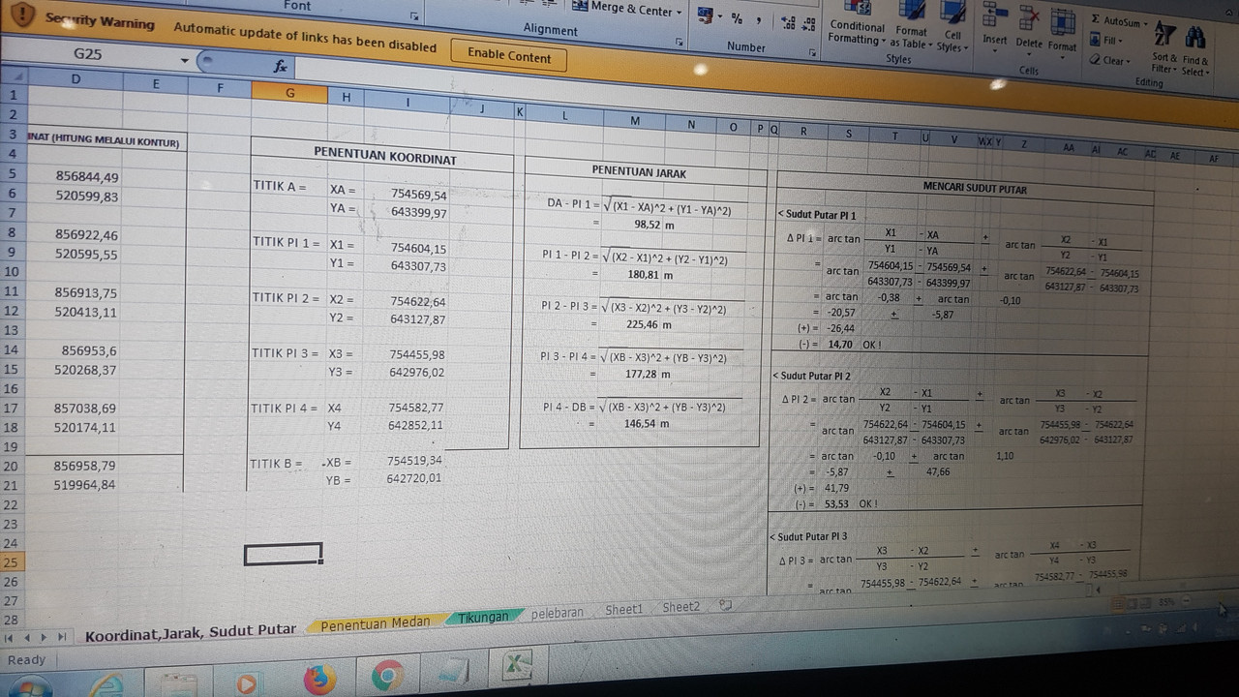Click the security warning shield icon
The image size is (1239, 697).
click(23, 16)
